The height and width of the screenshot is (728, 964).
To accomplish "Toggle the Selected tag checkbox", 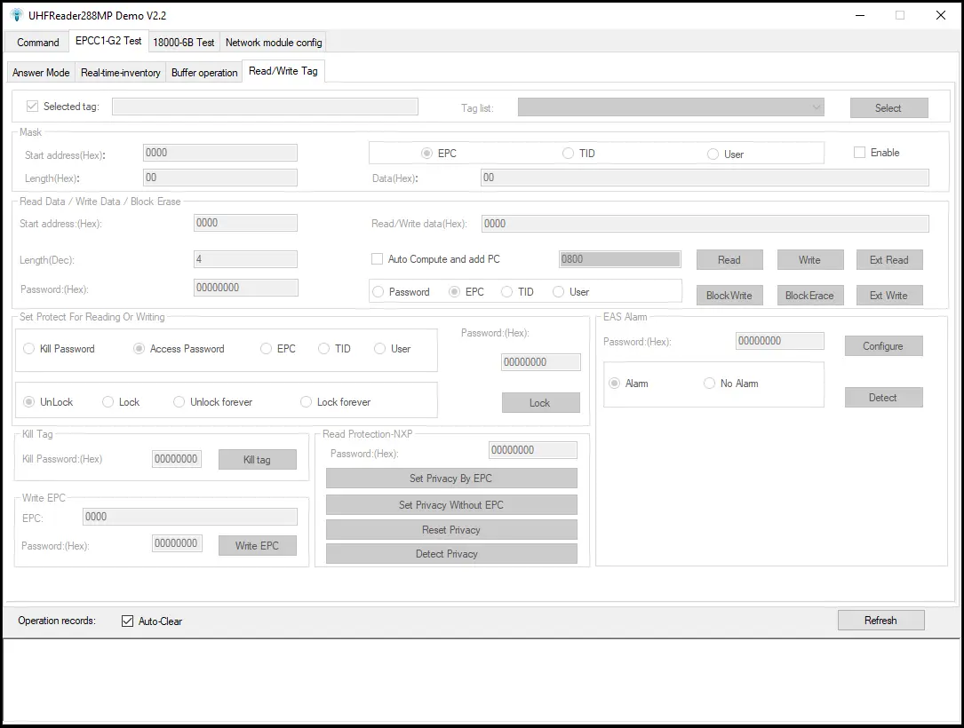I will point(33,107).
